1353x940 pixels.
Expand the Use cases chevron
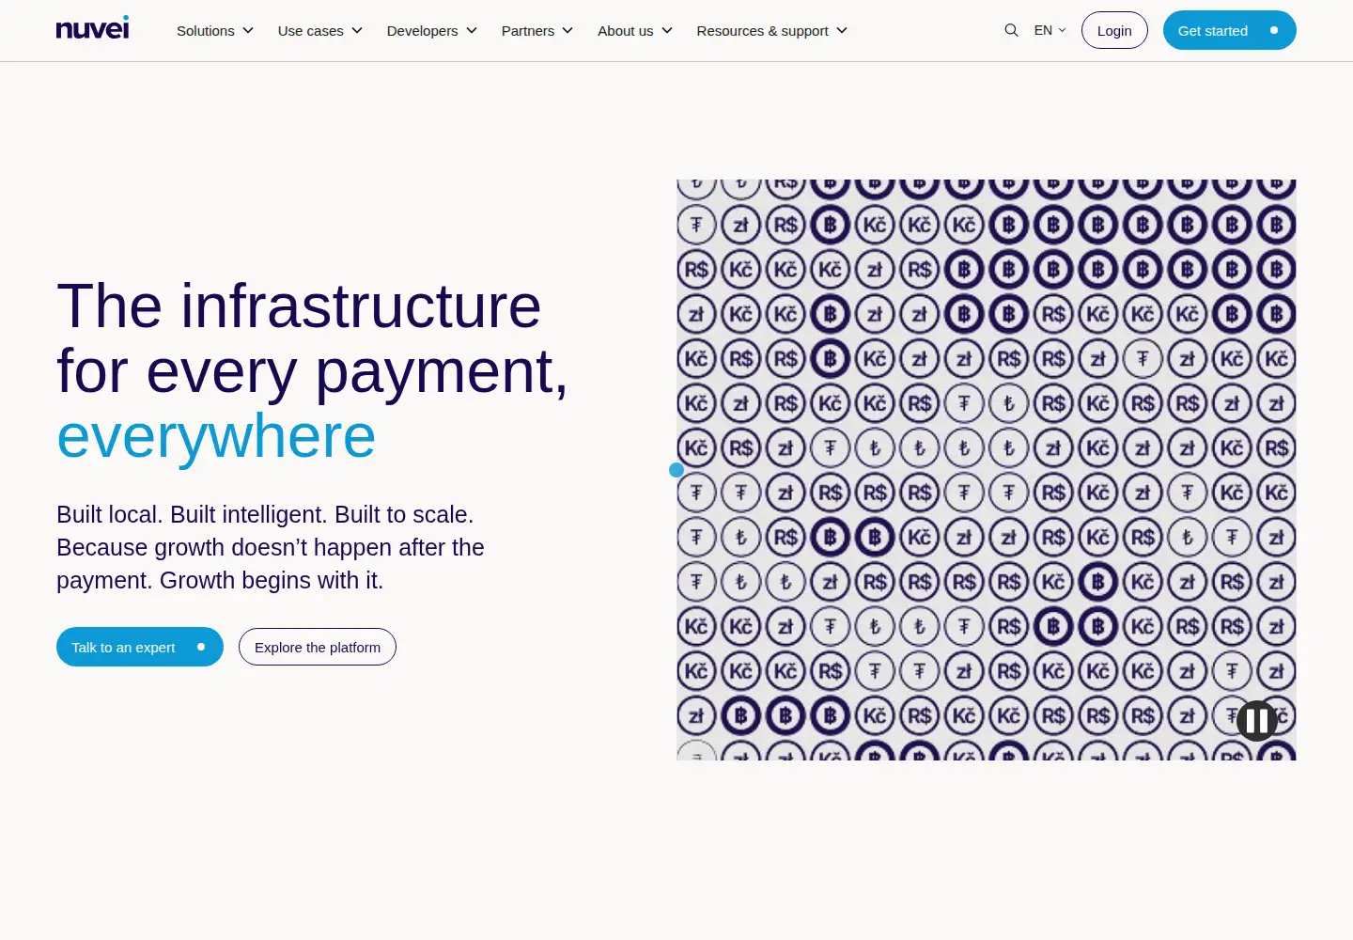357,30
